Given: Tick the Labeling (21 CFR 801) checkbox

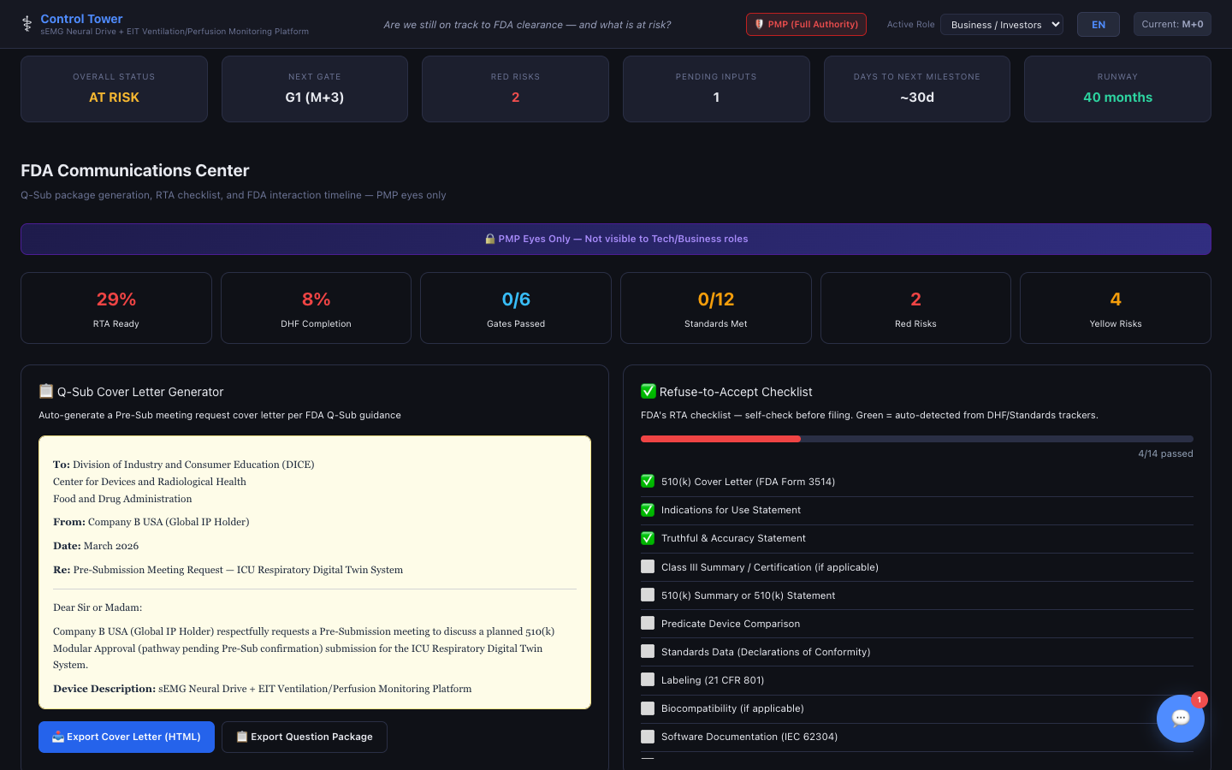Looking at the screenshot, I should coord(648,680).
